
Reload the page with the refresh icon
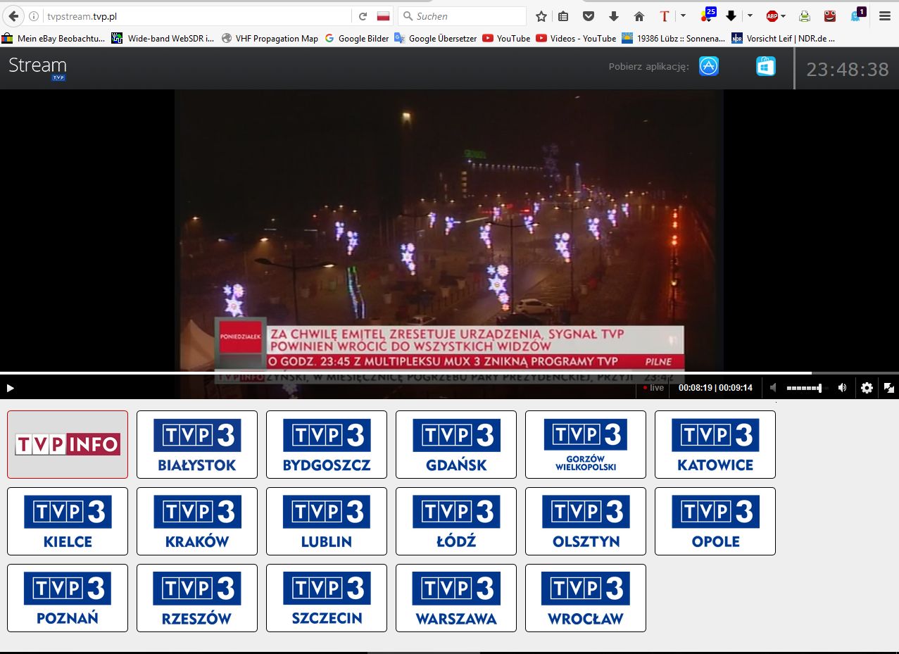tap(363, 16)
